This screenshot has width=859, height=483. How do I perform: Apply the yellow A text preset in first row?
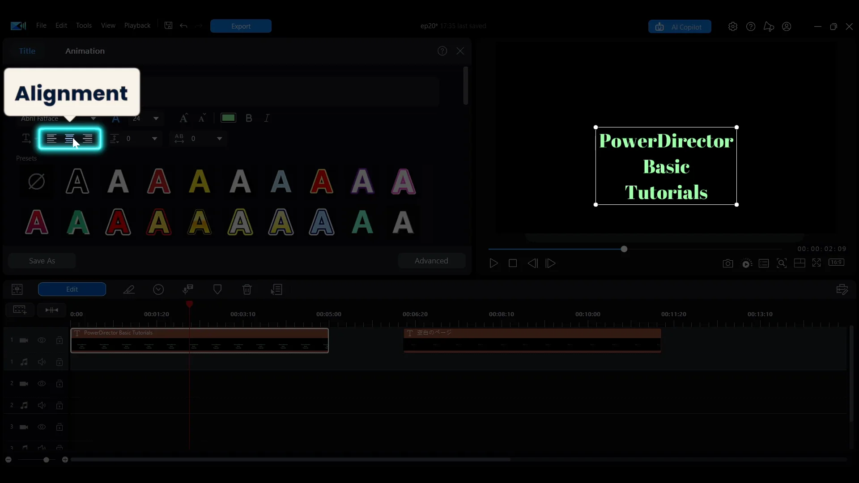tap(200, 182)
